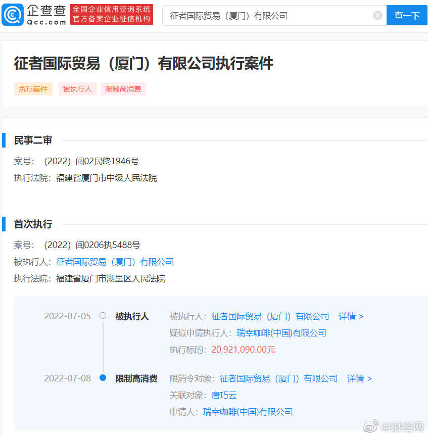Click the 2022-07-08 timeline marker dot

(x=103, y=378)
